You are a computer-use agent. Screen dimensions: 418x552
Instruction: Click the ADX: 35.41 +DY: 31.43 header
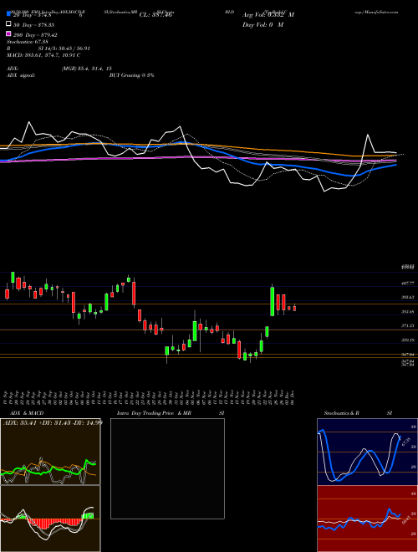53,422
